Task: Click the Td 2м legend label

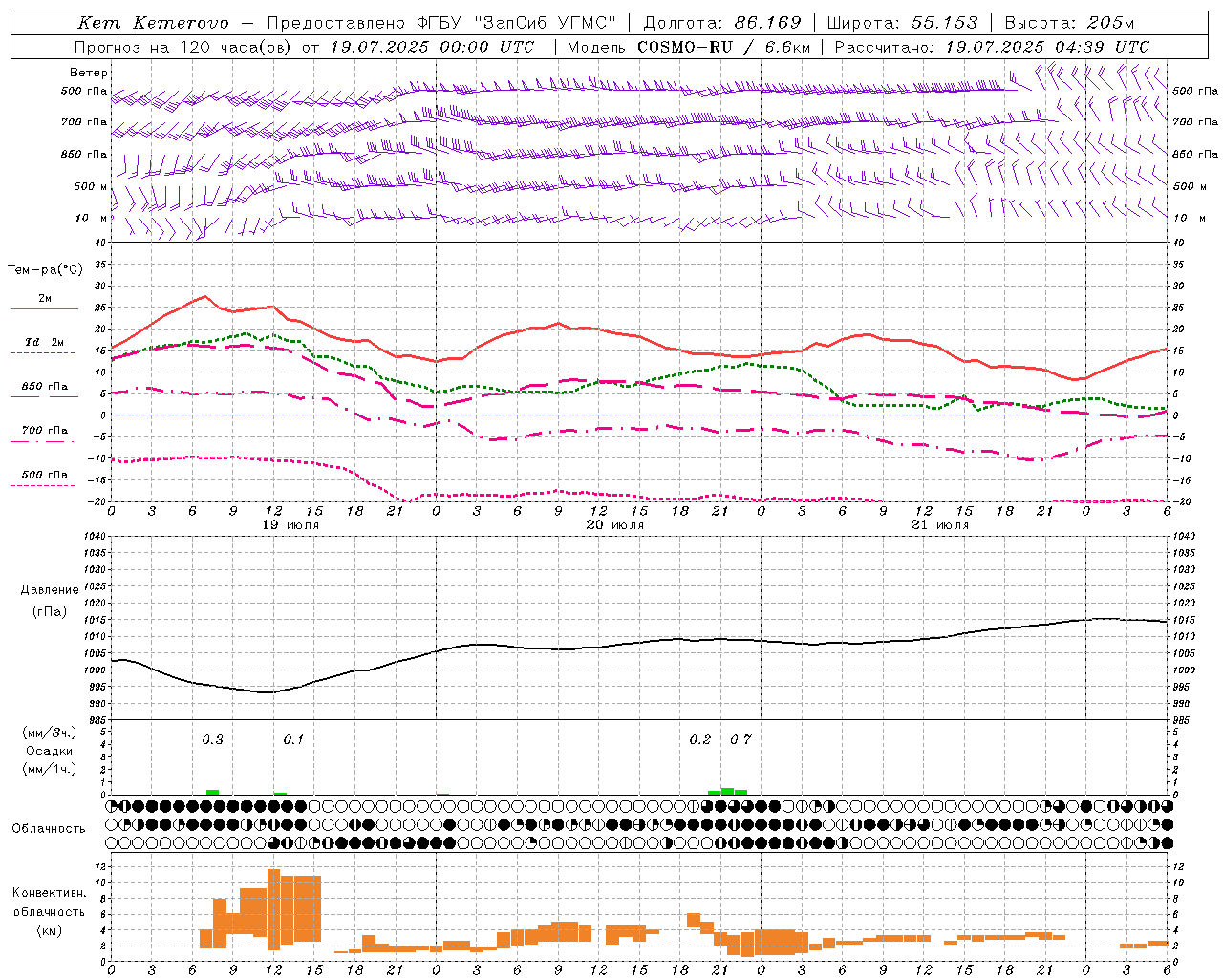Action: tap(45, 342)
